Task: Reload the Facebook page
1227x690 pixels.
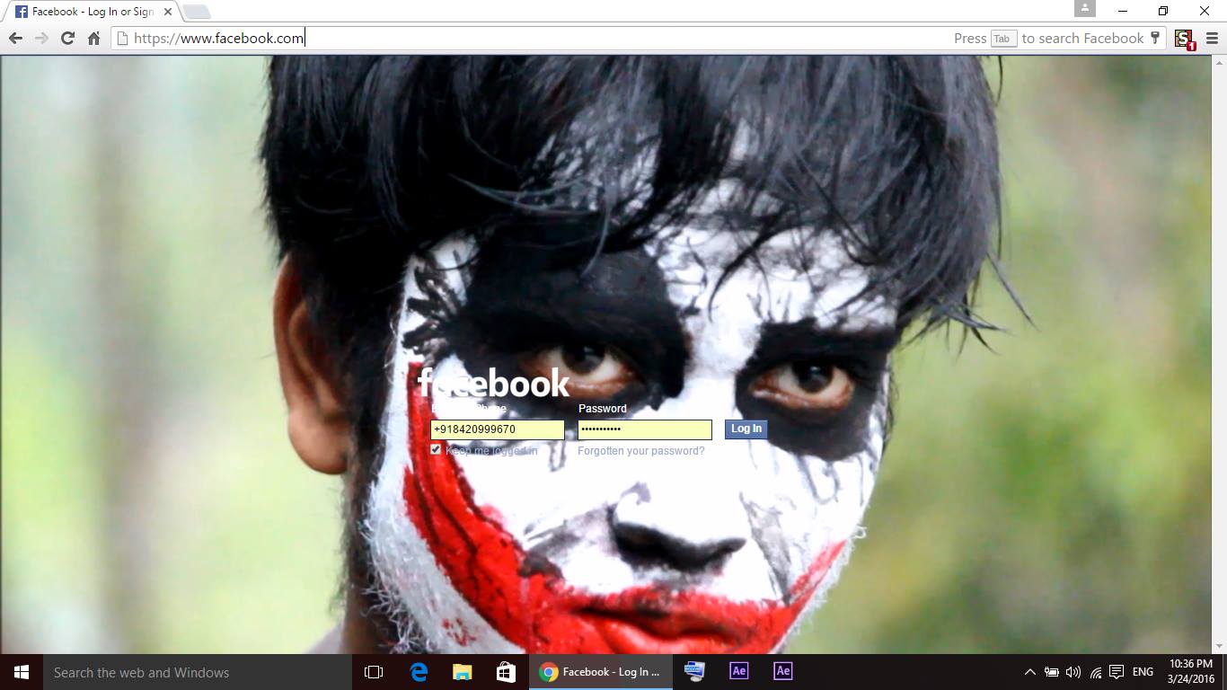Action: [67, 38]
